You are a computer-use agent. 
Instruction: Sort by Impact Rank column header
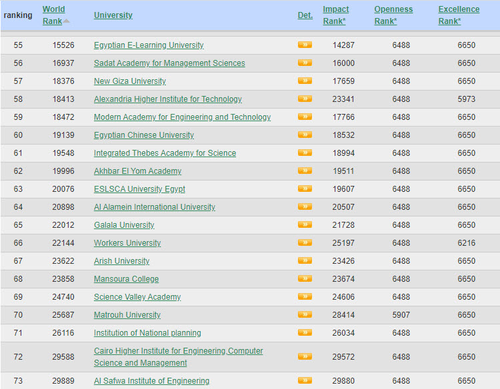point(336,15)
